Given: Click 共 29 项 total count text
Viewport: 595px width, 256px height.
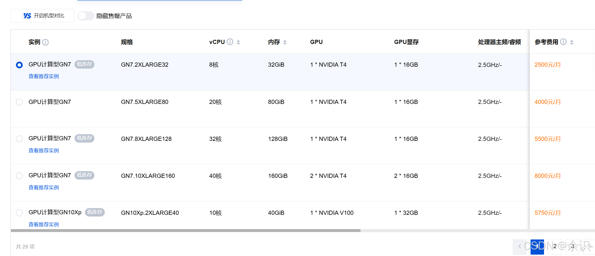Looking at the screenshot, I should click(25, 246).
